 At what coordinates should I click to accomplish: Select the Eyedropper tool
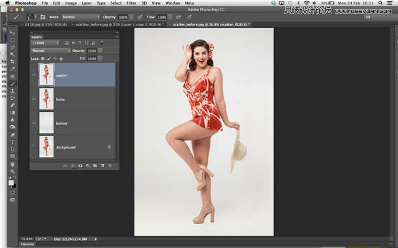[x=12, y=68]
